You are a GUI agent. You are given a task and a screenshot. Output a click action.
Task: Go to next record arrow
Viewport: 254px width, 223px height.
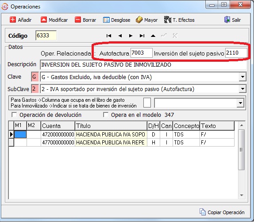click(x=131, y=36)
